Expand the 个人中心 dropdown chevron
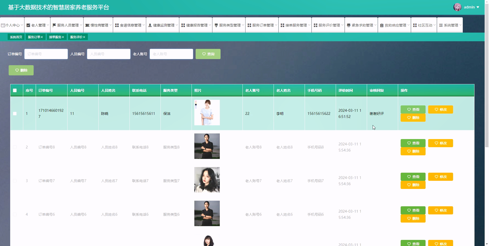The image size is (489, 246). tap(22, 25)
